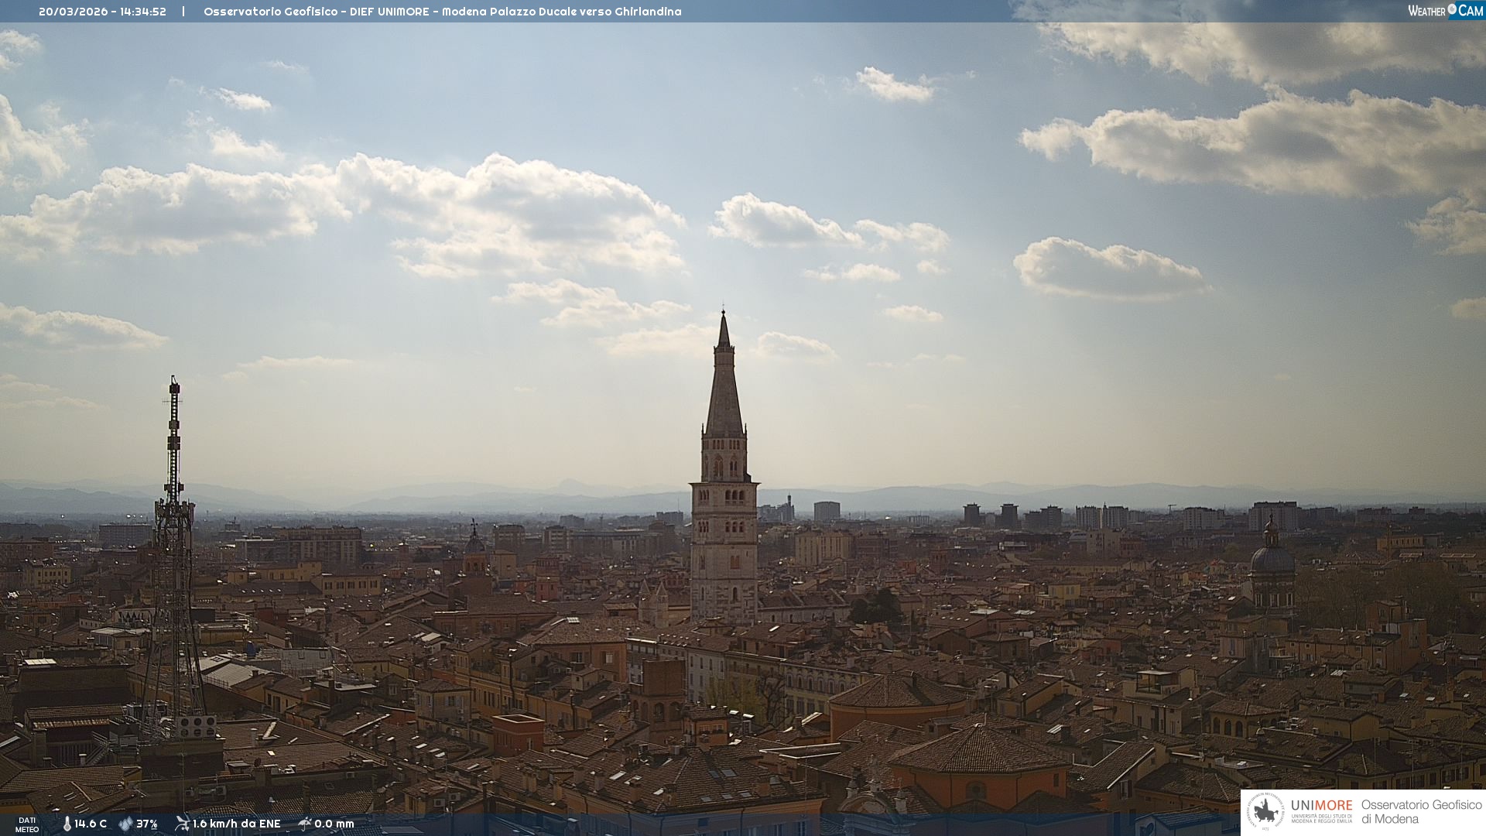
Task: Click the Ghirlandina tower spire
Action: coord(724,387)
